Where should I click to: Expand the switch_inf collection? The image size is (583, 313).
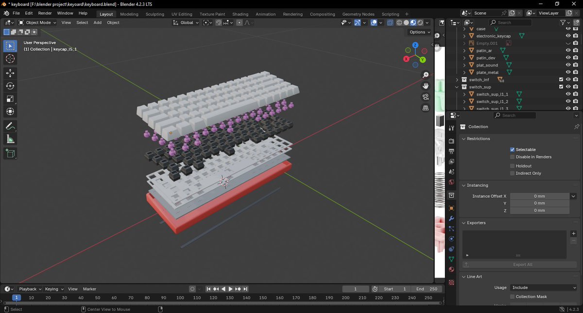pos(457,80)
